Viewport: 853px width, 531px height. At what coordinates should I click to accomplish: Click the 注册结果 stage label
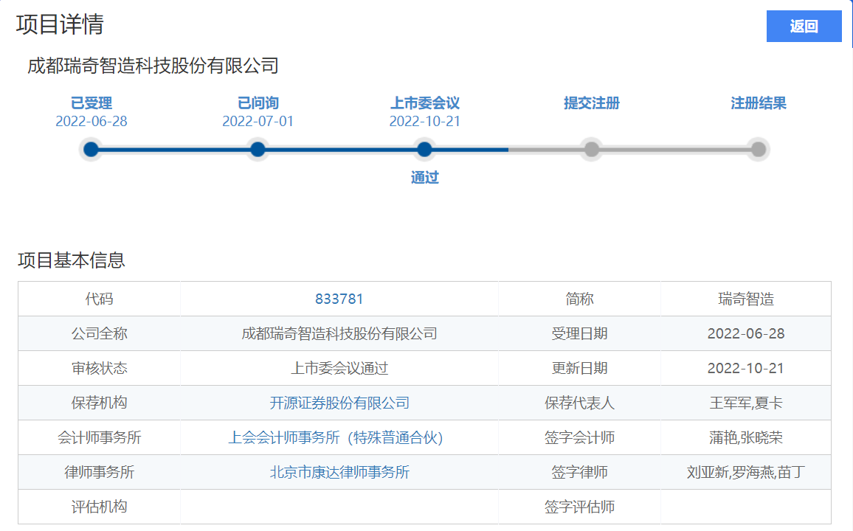758,103
